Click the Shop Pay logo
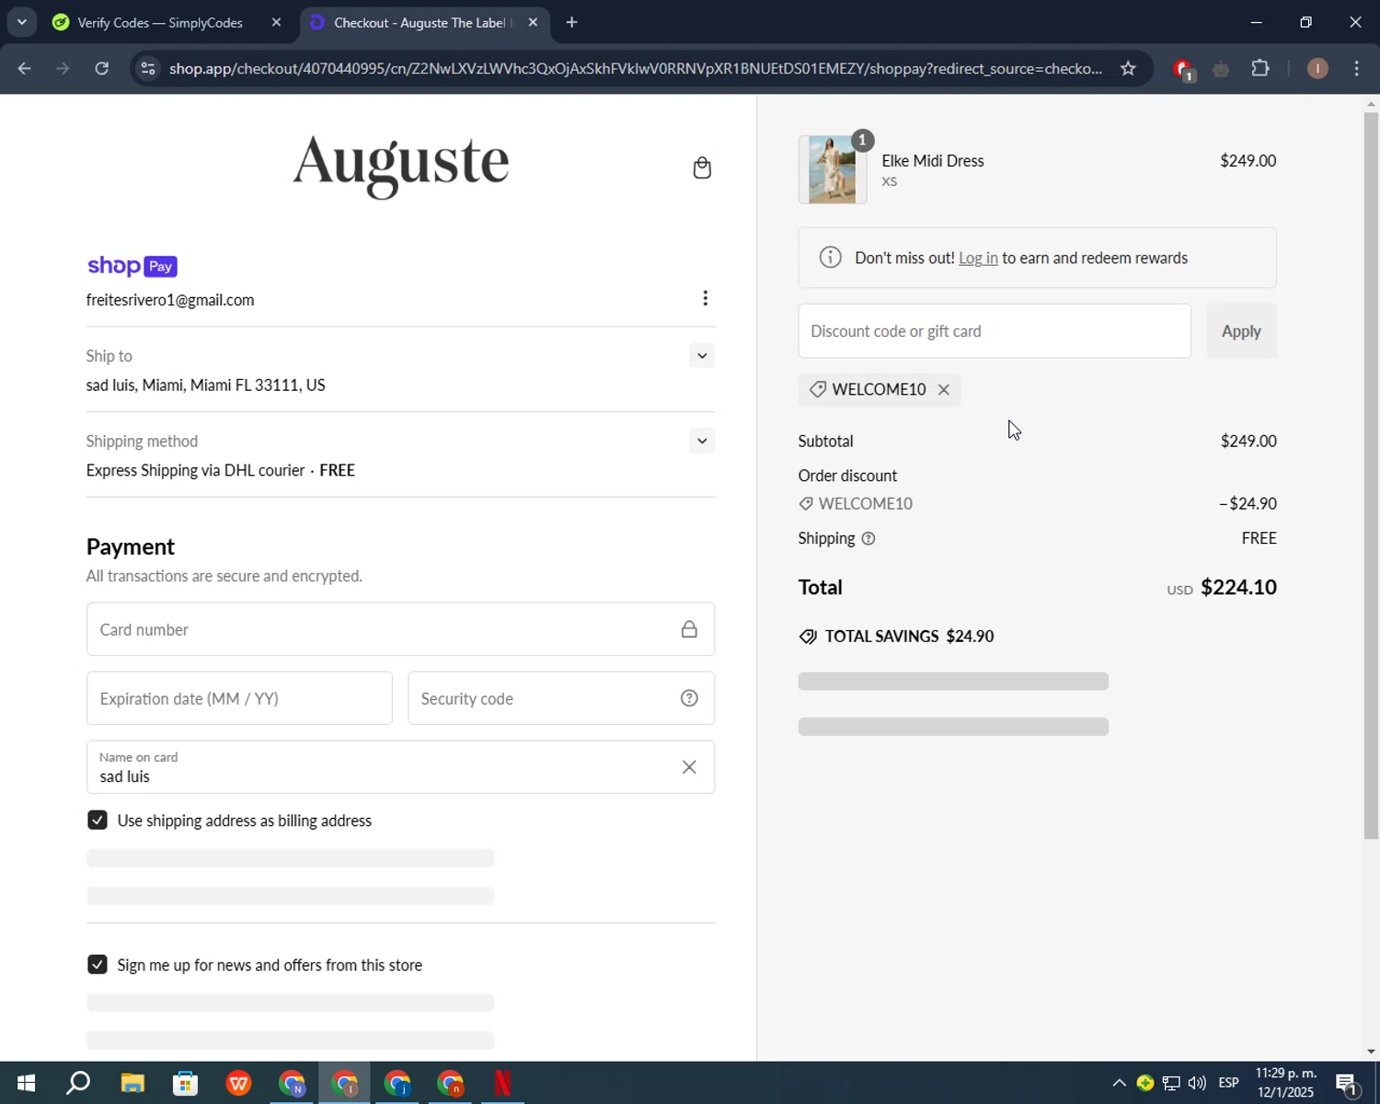 coord(132,266)
